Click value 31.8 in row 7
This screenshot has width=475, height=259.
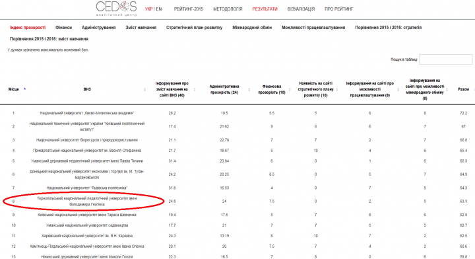[x=172, y=188]
